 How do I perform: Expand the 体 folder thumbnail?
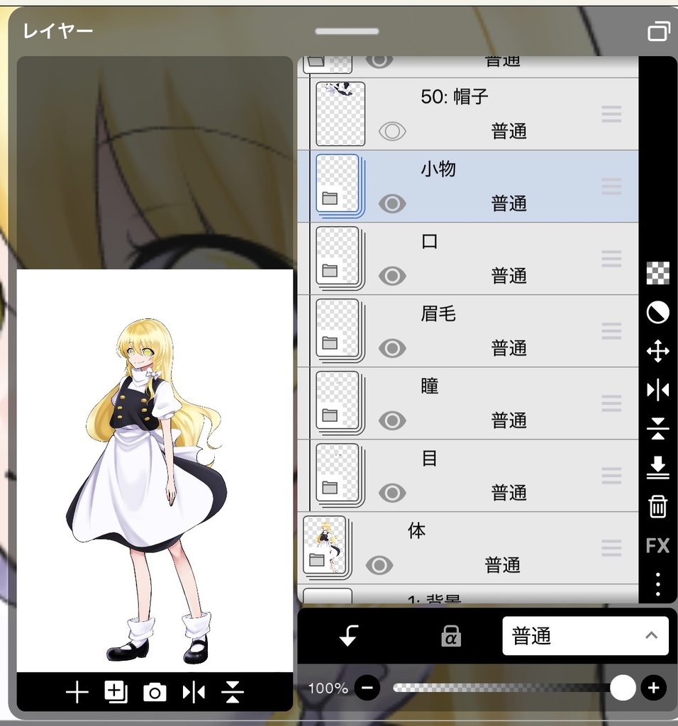coord(327,547)
